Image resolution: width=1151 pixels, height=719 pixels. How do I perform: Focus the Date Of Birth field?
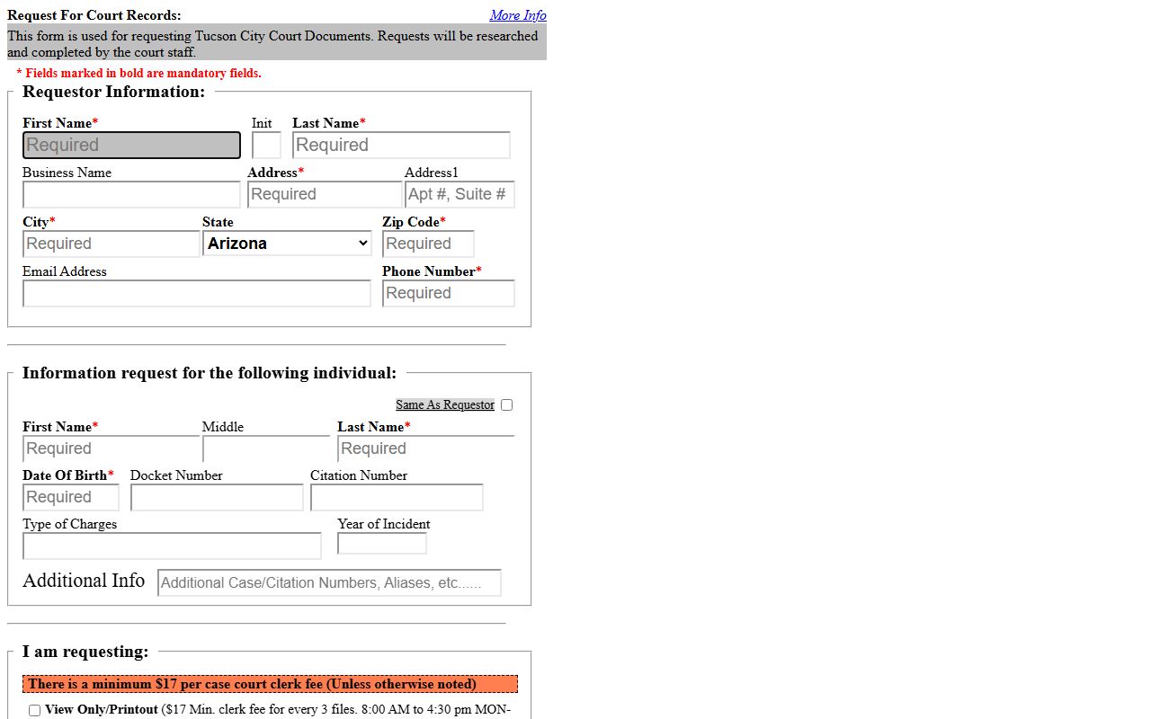pyautogui.click(x=71, y=498)
